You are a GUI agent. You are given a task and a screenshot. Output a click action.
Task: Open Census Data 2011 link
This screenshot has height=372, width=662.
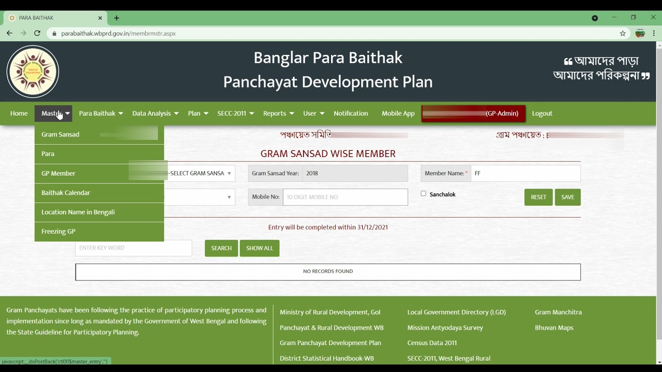pos(432,343)
